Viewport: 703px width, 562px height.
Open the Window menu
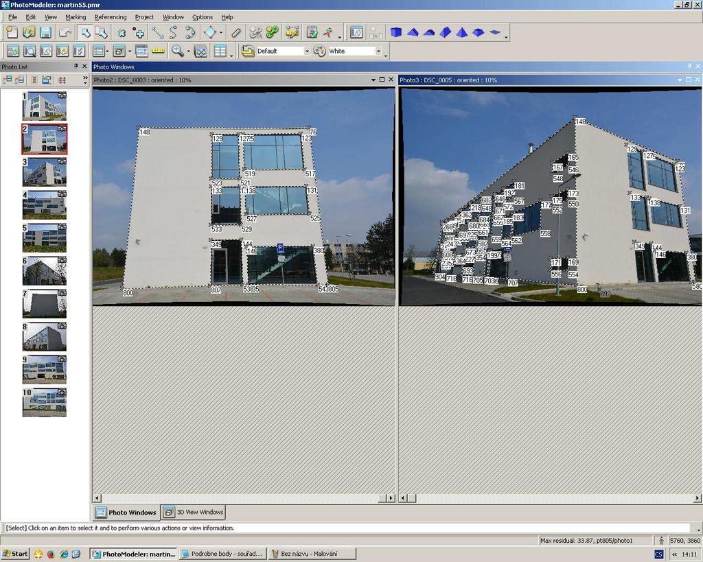[173, 17]
